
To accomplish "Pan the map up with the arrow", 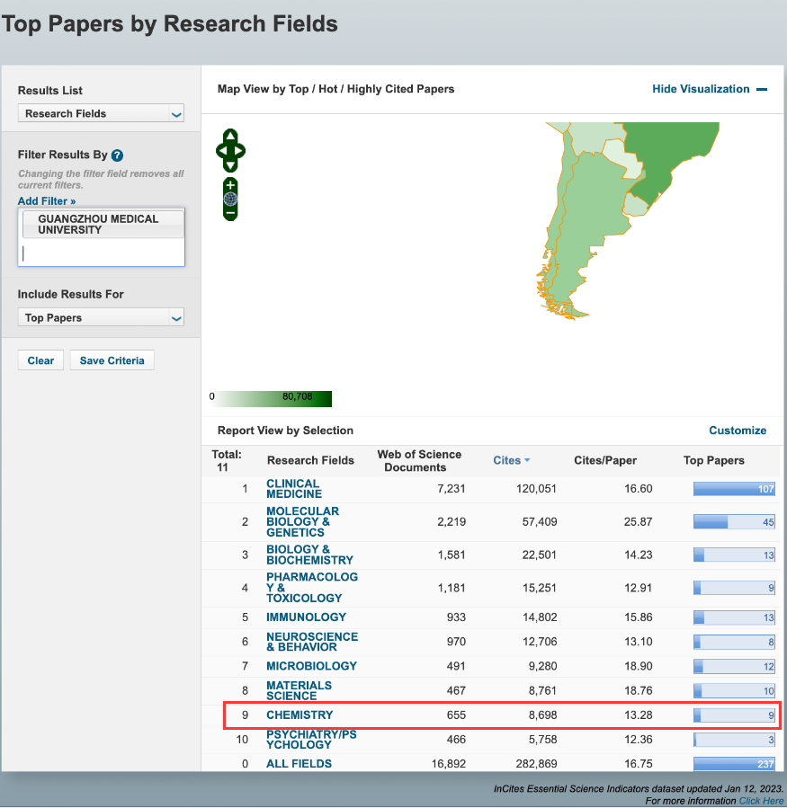I will [x=230, y=137].
